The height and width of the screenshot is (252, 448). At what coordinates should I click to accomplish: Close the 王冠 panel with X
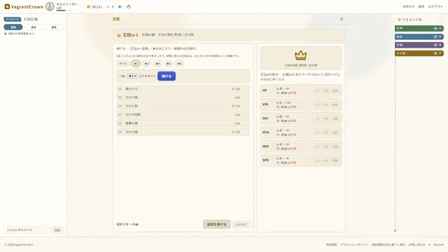pos(342,19)
